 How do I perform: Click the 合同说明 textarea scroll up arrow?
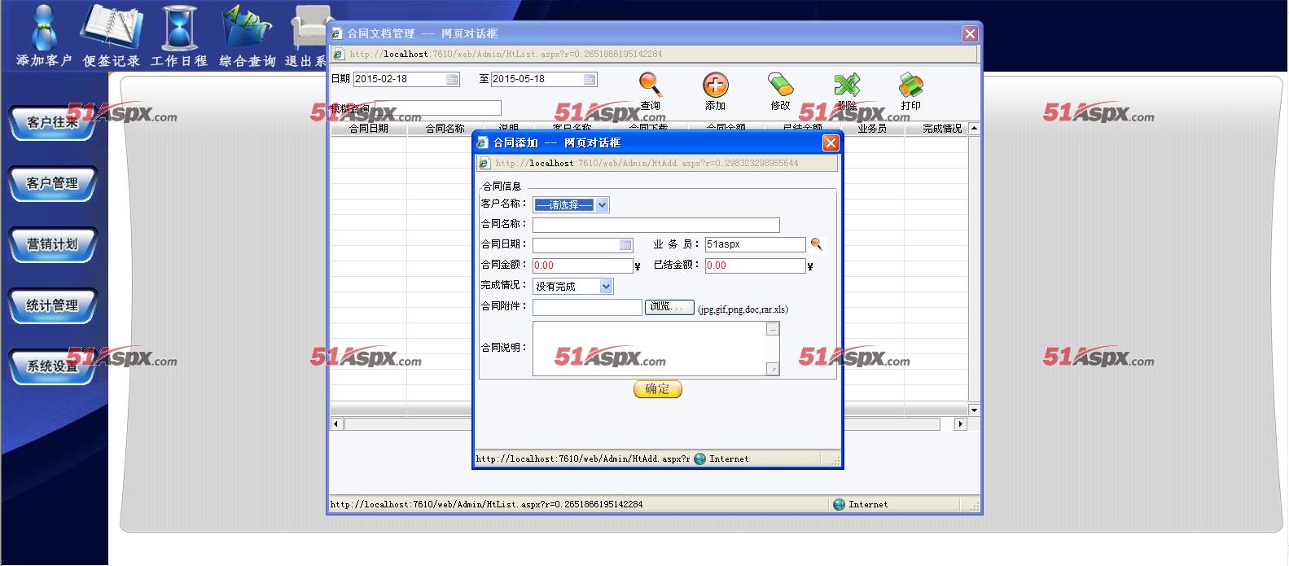[x=773, y=328]
